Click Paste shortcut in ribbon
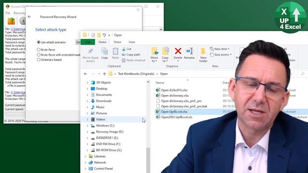Screen dimensions: 308x173 click(134, 60)
